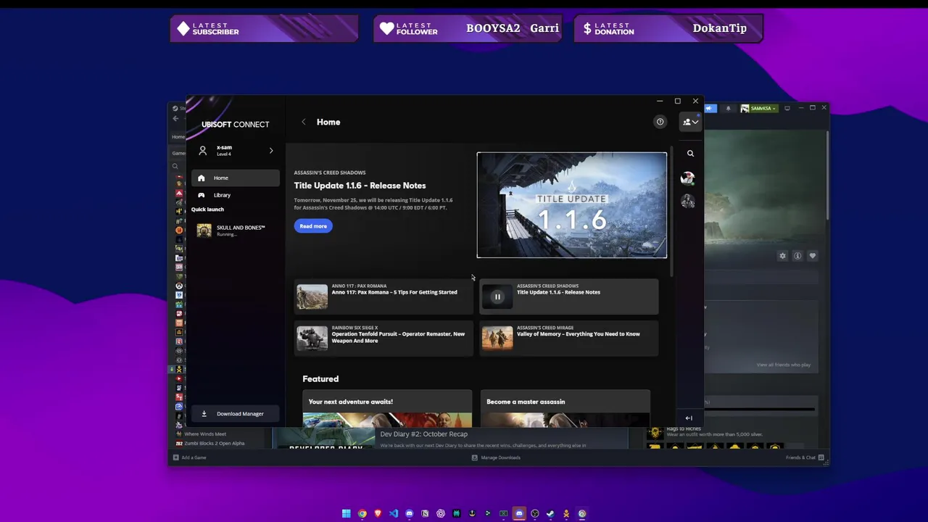Click the Steam back arrow behind Ubisoft window
The height and width of the screenshot is (522, 928).
pyautogui.click(x=175, y=118)
